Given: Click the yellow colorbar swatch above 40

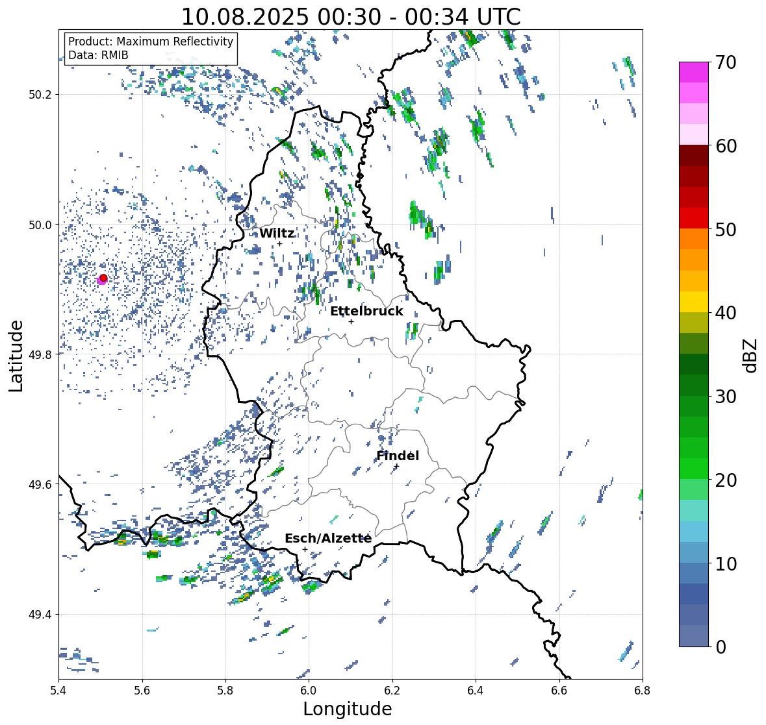Looking at the screenshot, I should click(x=694, y=302).
